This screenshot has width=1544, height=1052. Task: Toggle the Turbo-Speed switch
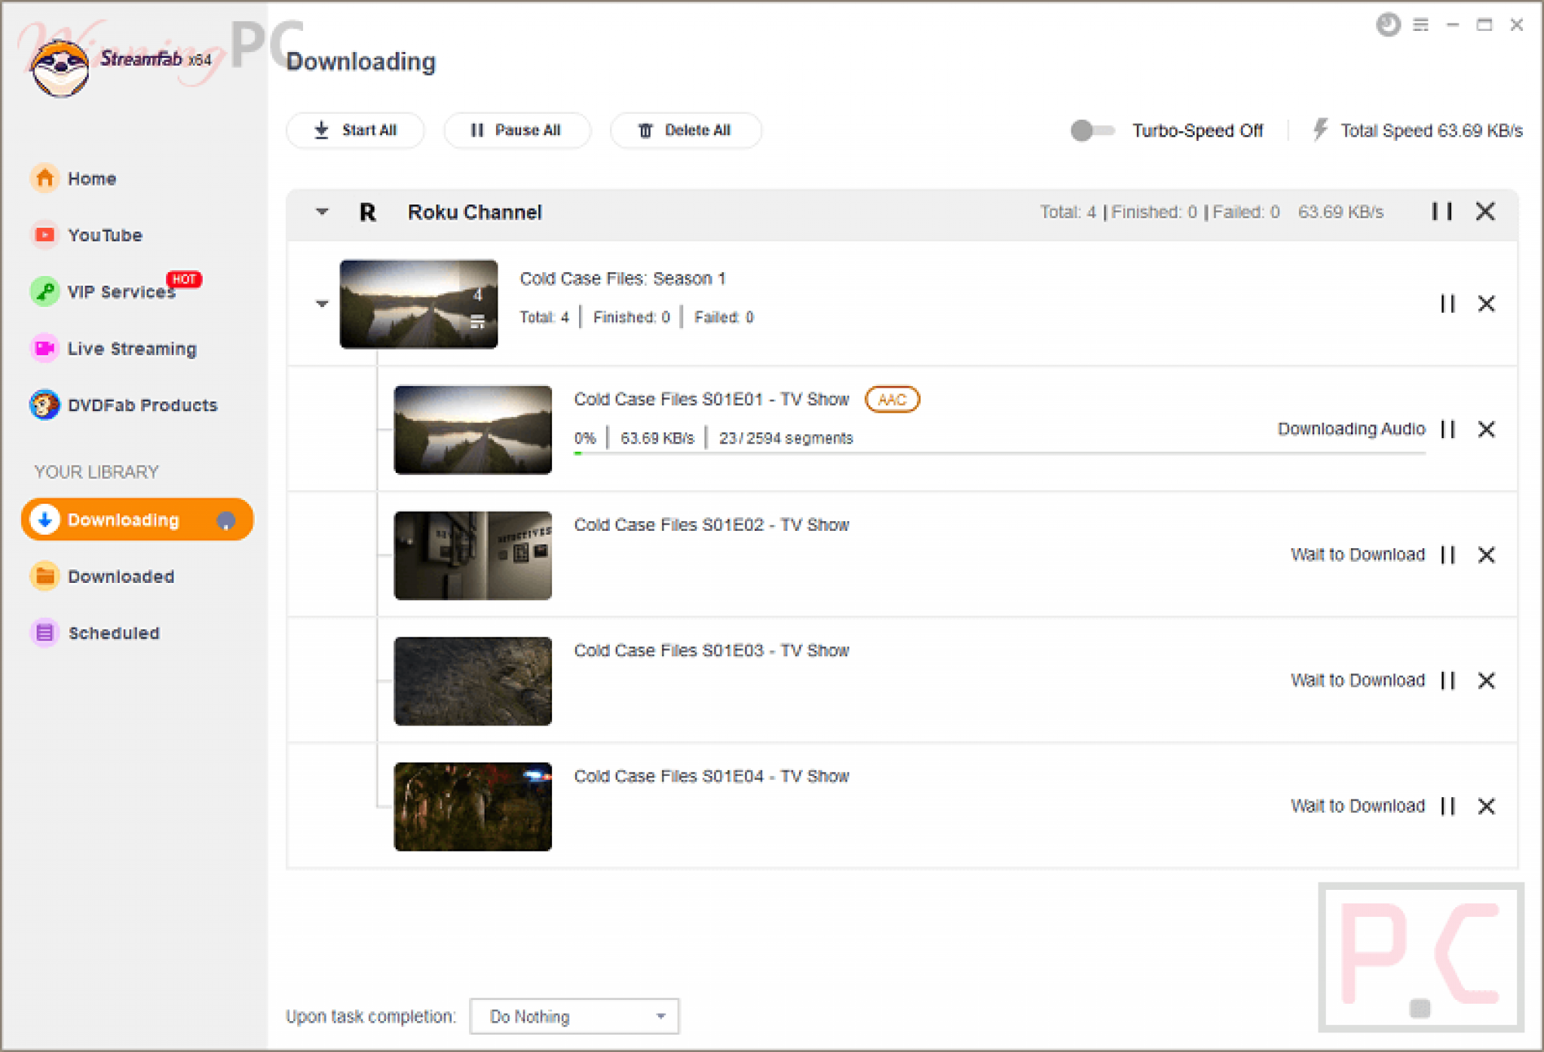coord(1092,130)
